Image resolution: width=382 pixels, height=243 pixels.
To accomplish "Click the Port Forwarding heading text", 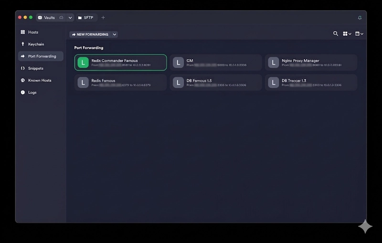I will coord(89,48).
